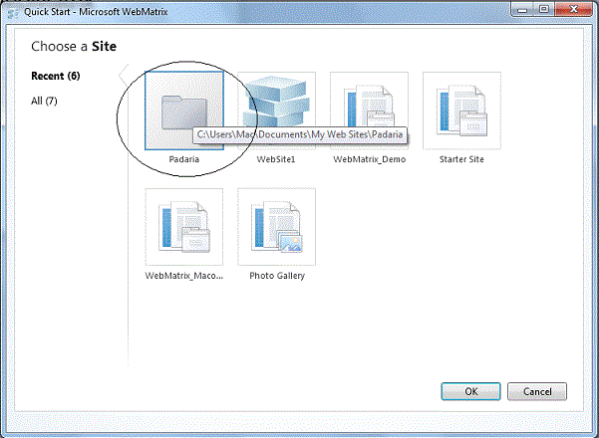The height and width of the screenshot is (438, 599).
Task: Click the WebMatrix_Maco... label text
Action: 184,276
